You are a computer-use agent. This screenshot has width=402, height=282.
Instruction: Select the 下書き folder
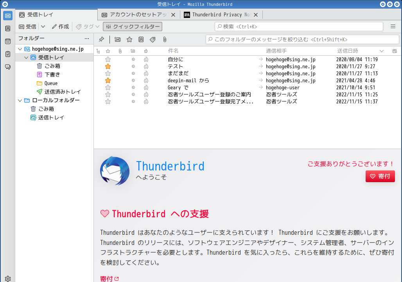tap(54, 74)
